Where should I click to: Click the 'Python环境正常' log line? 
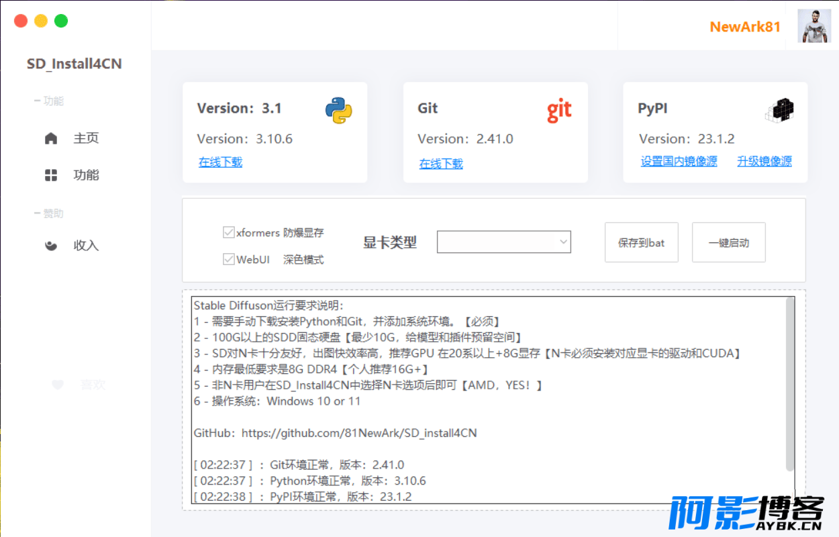point(309,481)
